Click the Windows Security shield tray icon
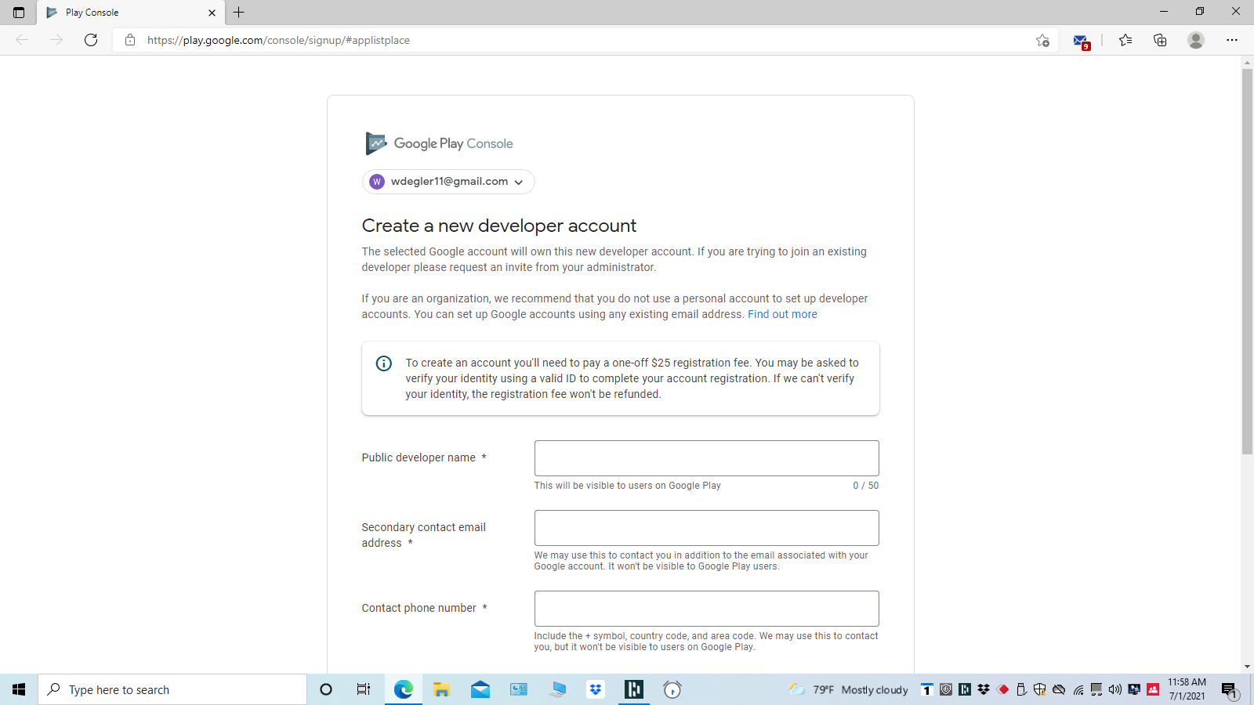Image resolution: width=1254 pixels, height=705 pixels. [1040, 689]
